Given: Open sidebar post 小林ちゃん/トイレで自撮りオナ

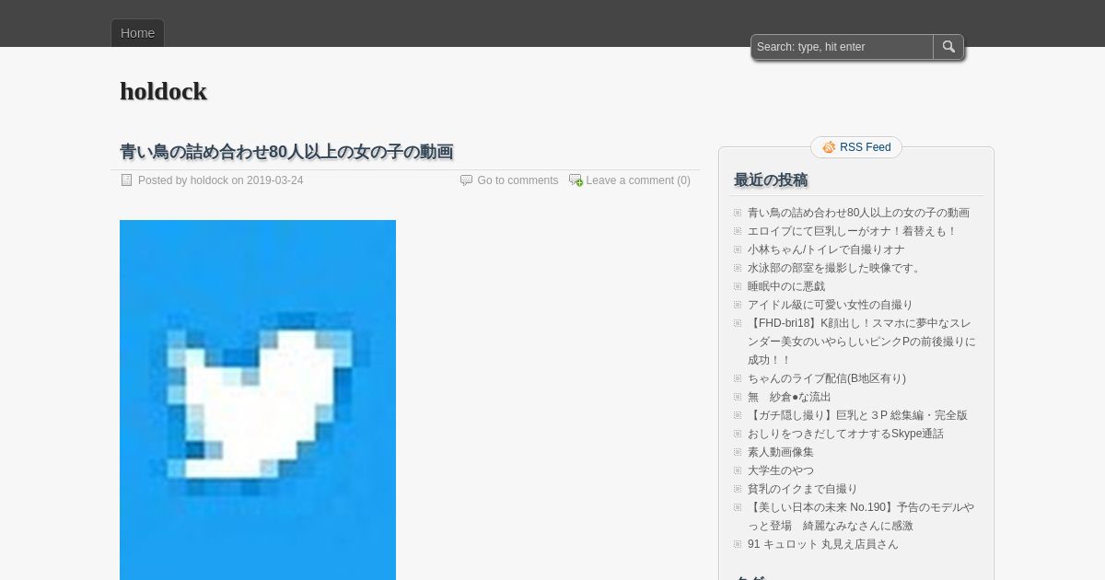Looking at the screenshot, I should pyautogui.click(x=826, y=249).
